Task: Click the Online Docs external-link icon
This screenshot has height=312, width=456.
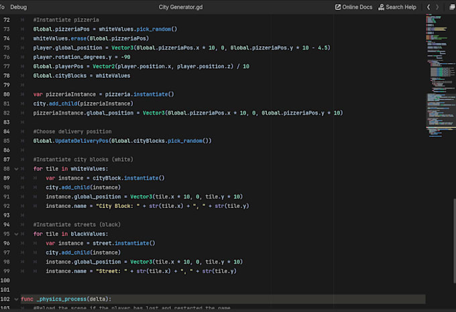Action: pyautogui.click(x=337, y=7)
